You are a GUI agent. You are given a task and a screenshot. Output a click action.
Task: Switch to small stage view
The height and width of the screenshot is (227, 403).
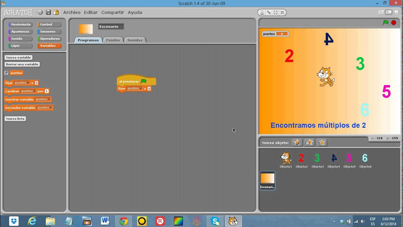pyautogui.click(x=381, y=12)
